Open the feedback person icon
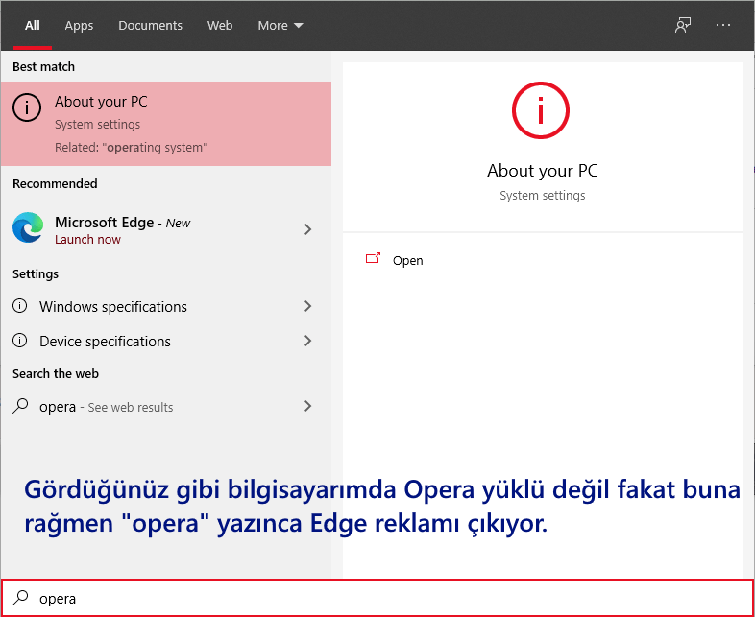Screen dimensions: 755x617 pyautogui.click(x=683, y=26)
